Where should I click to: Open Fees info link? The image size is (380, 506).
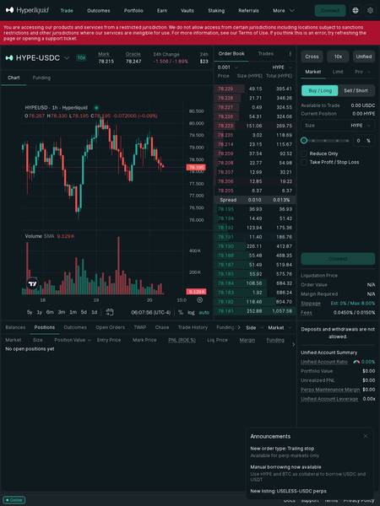[307, 313]
